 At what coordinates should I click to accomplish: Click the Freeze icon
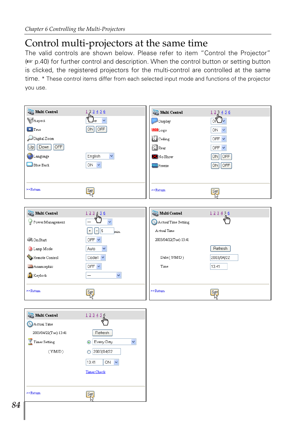(x=155, y=165)
